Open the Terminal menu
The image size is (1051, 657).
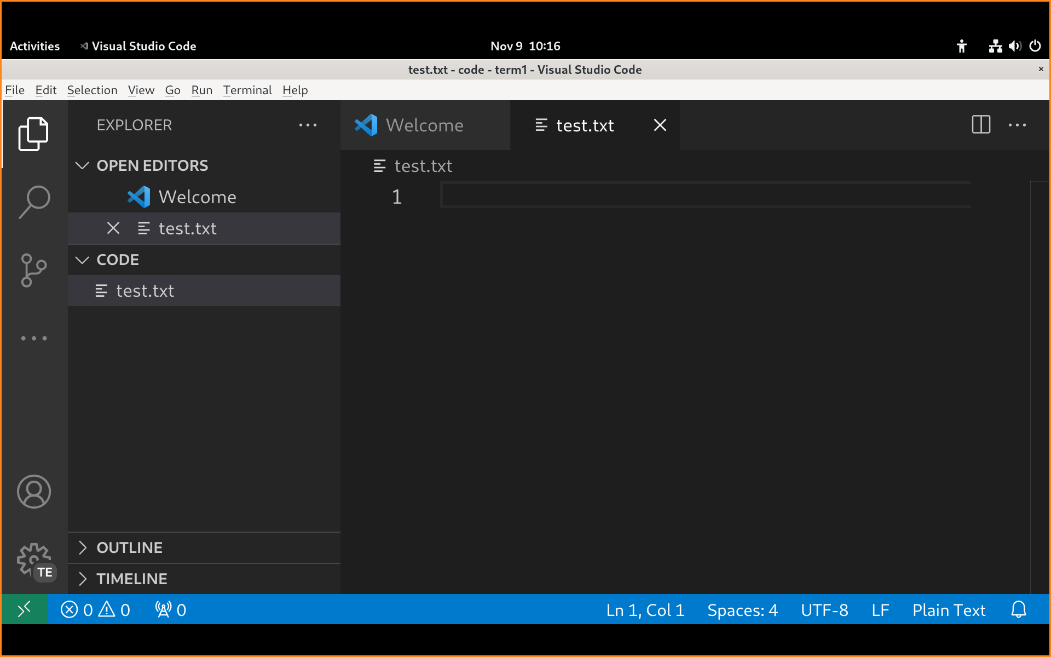247,90
